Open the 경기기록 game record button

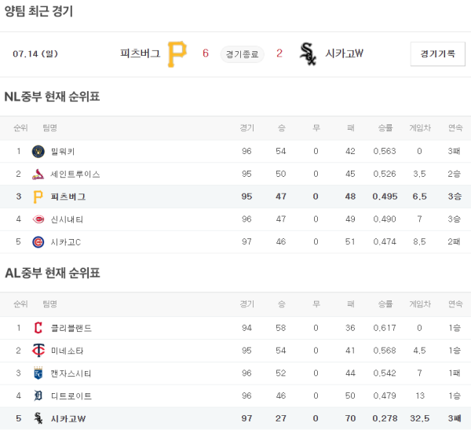(437, 53)
